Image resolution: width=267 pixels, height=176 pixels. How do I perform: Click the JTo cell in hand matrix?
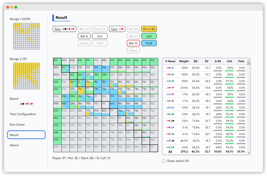click(x=81, y=90)
